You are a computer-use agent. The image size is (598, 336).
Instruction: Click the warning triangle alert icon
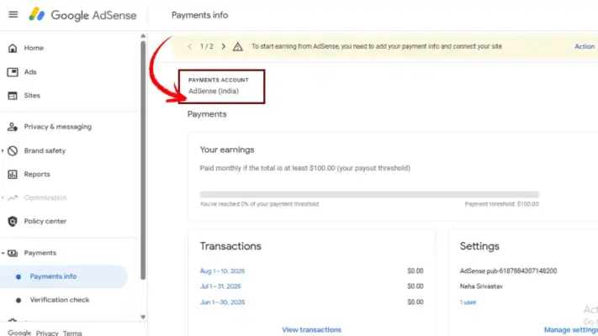pyautogui.click(x=237, y=46)
